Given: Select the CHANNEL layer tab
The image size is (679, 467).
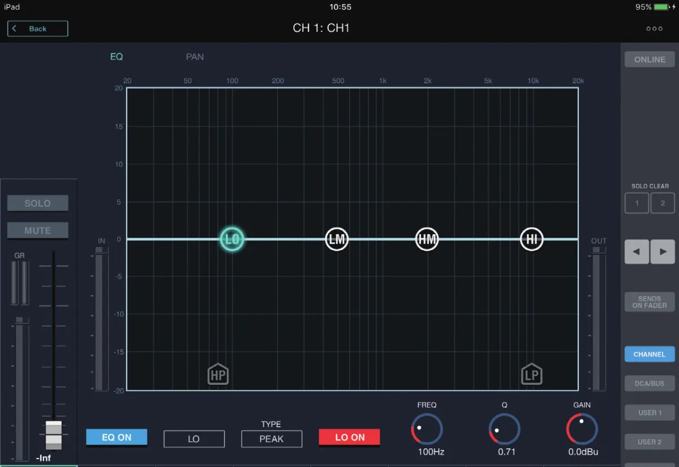Looking at the screenshot, I should [650, 354].
